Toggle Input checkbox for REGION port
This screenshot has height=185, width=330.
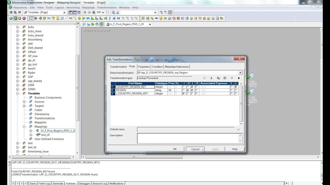pos(184,90)
